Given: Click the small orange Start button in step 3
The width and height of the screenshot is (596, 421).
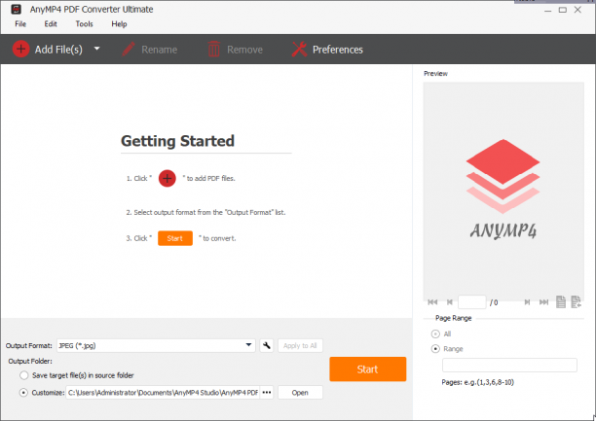Looking at the screenshot, I should pos(175,238).
